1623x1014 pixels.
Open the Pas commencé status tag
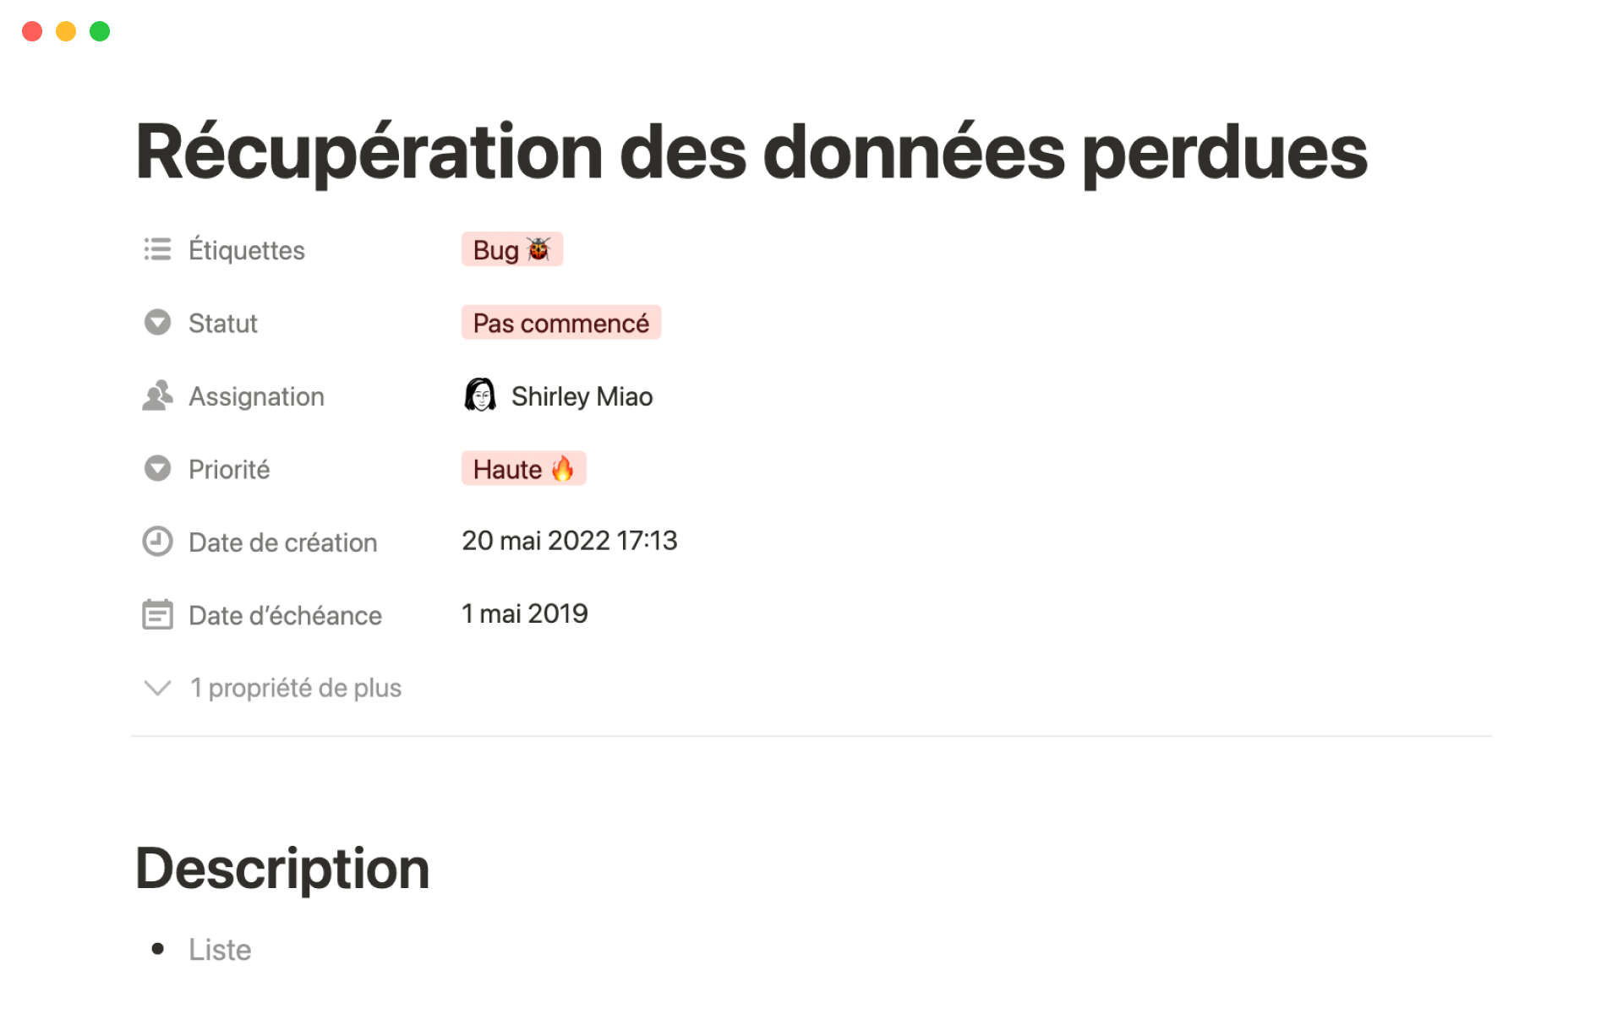click(x=560, y=323)
